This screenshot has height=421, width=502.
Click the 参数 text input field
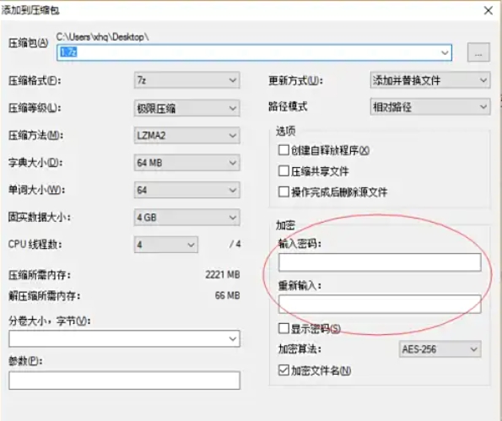pyautogui.click(x=124, y=381)
